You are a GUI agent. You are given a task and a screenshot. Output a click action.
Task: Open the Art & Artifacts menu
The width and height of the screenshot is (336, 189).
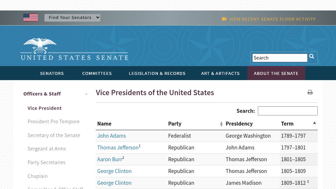tap(220, 74)
